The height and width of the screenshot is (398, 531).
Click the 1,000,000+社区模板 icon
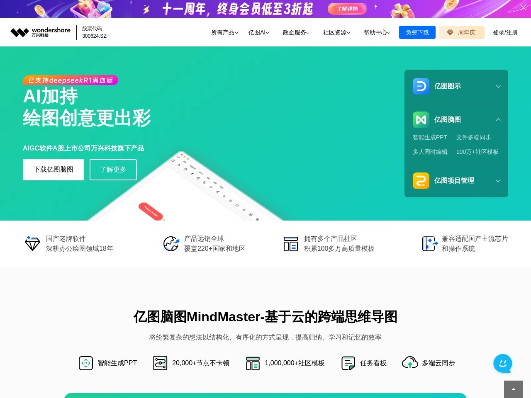click(253, 363)
